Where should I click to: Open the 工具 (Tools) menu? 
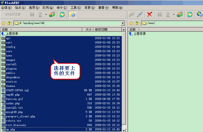pyautogui.click(x=76, y=7)
